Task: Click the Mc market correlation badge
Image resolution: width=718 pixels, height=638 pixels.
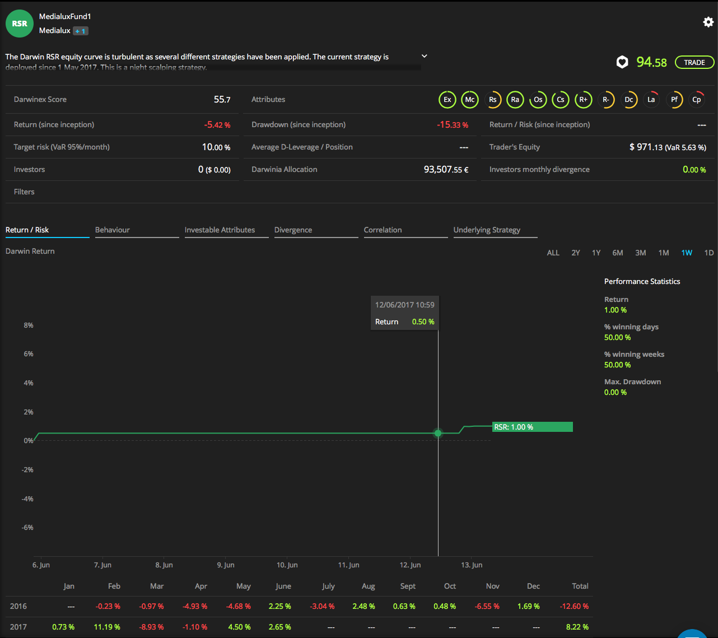Action: point(470,100)
